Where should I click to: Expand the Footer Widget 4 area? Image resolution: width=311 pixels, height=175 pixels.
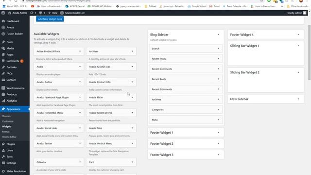click(298, 35)
